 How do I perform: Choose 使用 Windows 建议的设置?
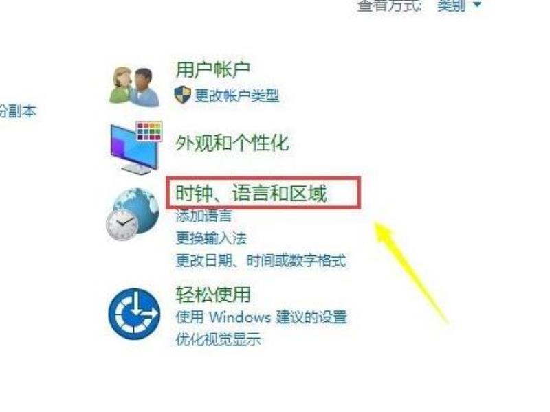[x=261, y=317]
